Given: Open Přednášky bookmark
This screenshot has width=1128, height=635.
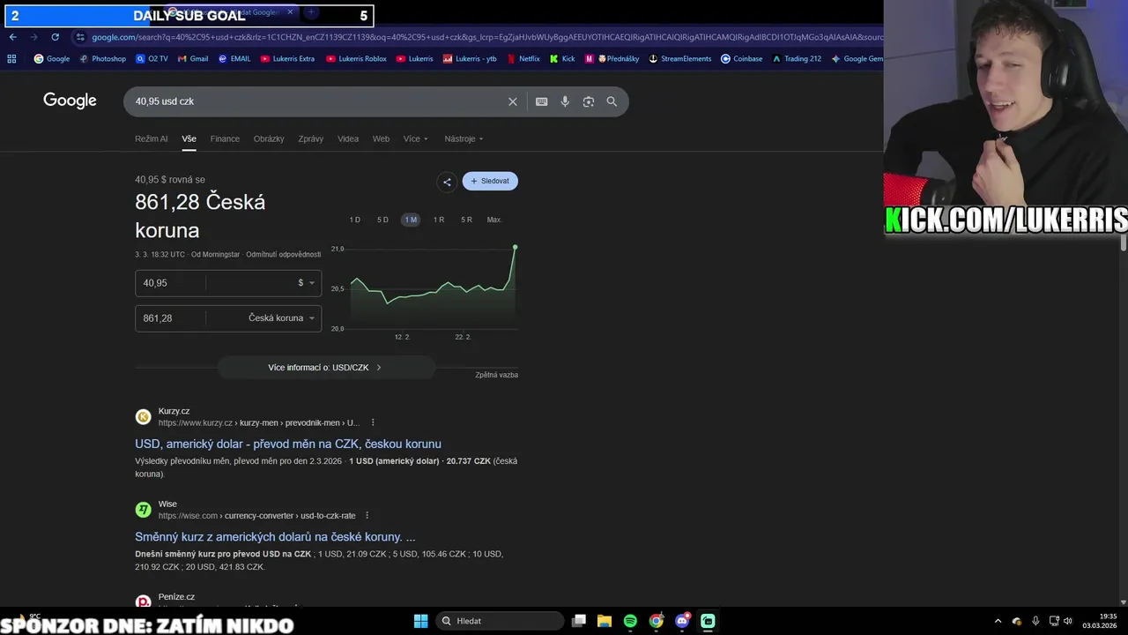Looking at the screenshot, I should point(612,59).
